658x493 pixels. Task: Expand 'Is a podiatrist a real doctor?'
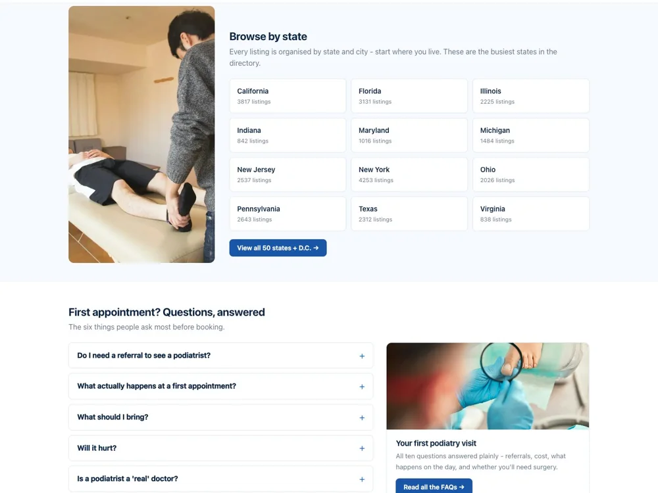click(x=220, y=479)
